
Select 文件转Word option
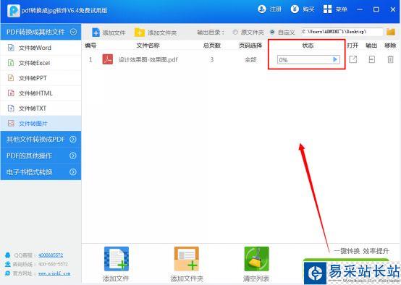[x=41, y=48]
